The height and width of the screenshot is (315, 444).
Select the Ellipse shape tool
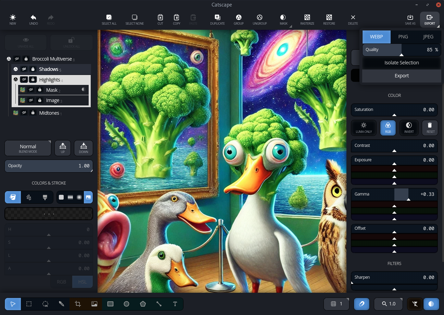(126, 304)
